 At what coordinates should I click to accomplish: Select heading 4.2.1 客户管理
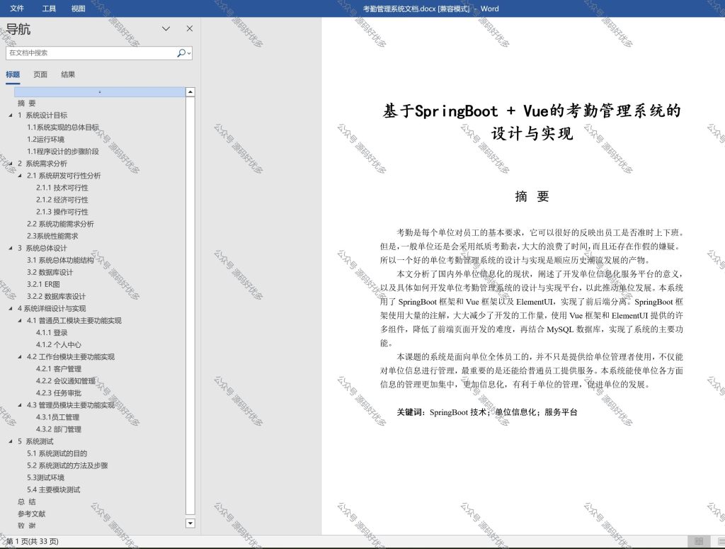tap(58, 369)
